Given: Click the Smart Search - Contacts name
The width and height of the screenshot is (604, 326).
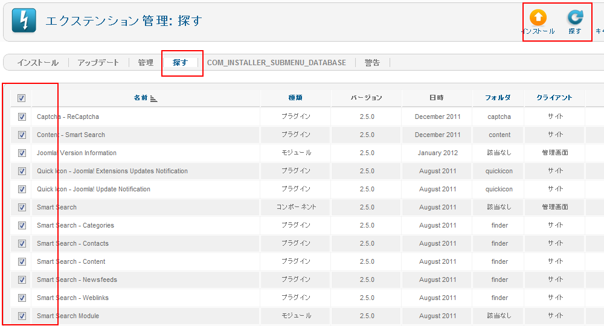Looking at the screenshot, I should [x=73, y=243].
